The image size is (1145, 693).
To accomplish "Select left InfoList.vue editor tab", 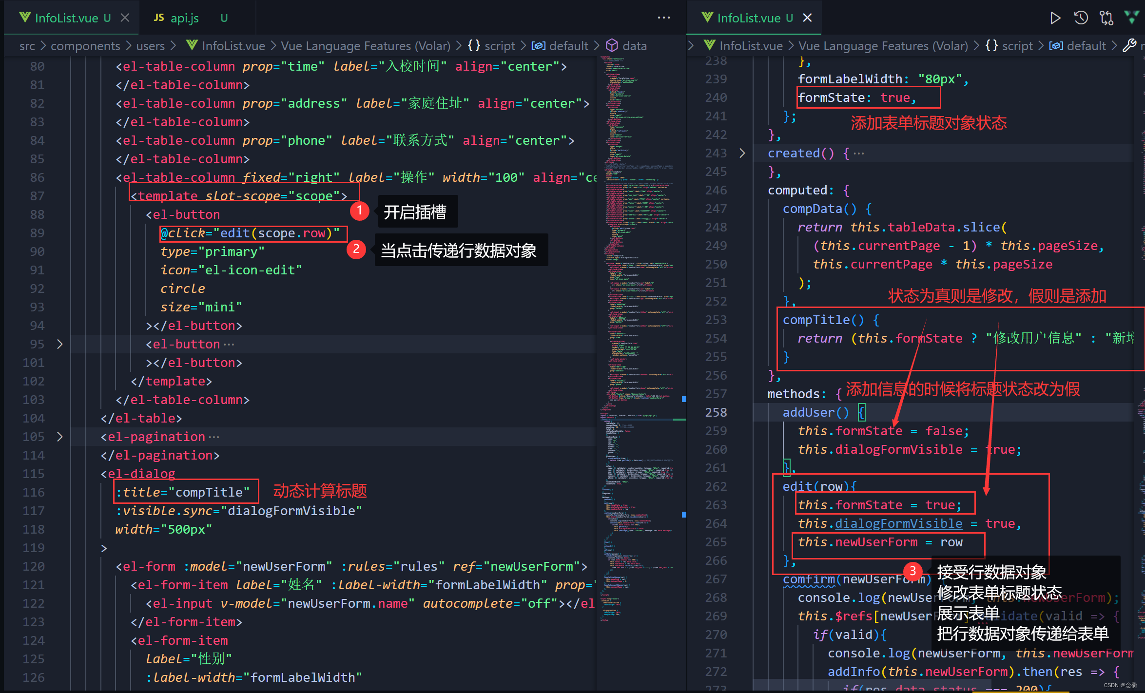I will pyautogui.click(x=66, y=18).
